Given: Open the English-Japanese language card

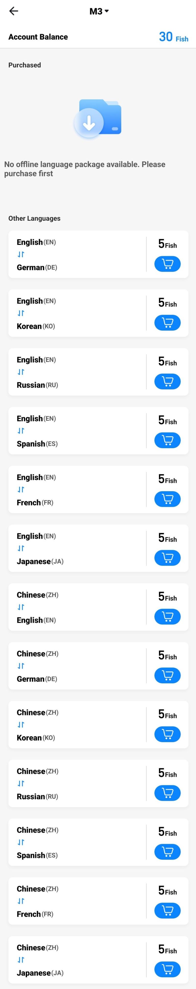Looking at the screenshot, I should (x=76, y=548).
